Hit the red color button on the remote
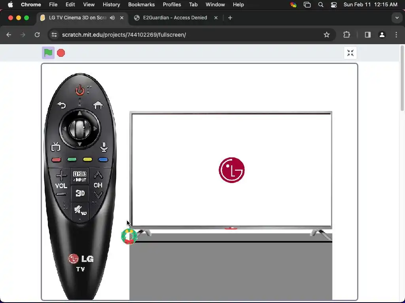 pos(56,160)
